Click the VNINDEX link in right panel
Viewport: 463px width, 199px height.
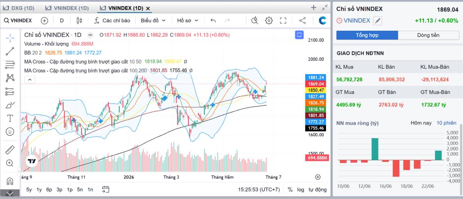pyautogui.click(x=357, y=21)
